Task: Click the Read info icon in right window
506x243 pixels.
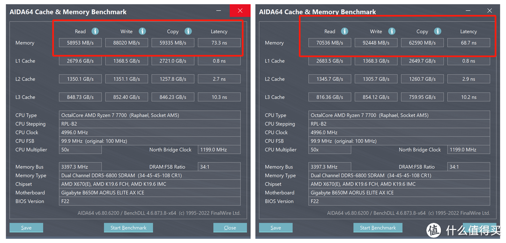Action: point(345,31)
